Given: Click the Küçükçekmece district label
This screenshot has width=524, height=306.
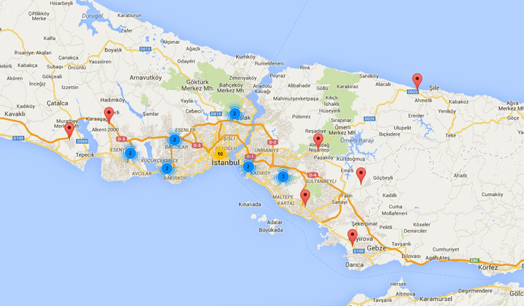Looking at the screenshot, I should click(x=159, y=160).
